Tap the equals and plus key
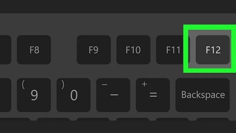This screenshot has width=236, height=133. (153, 95)
